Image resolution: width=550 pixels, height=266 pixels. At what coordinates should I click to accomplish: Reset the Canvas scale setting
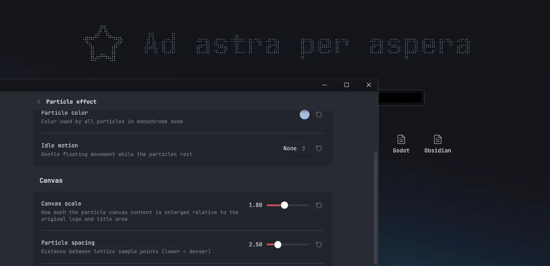(x=319, y=205)
